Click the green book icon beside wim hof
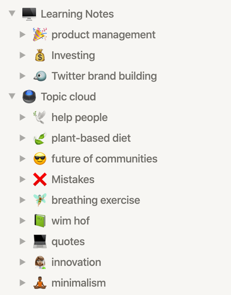Image resolution: width=231 pixels, height=295 pixels. coord(40,221)
